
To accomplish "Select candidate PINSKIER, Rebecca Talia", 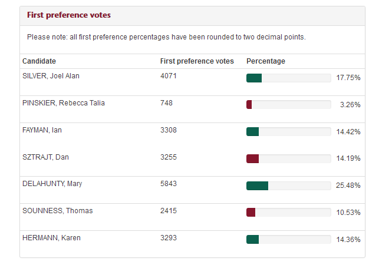I will coord(63,103).
